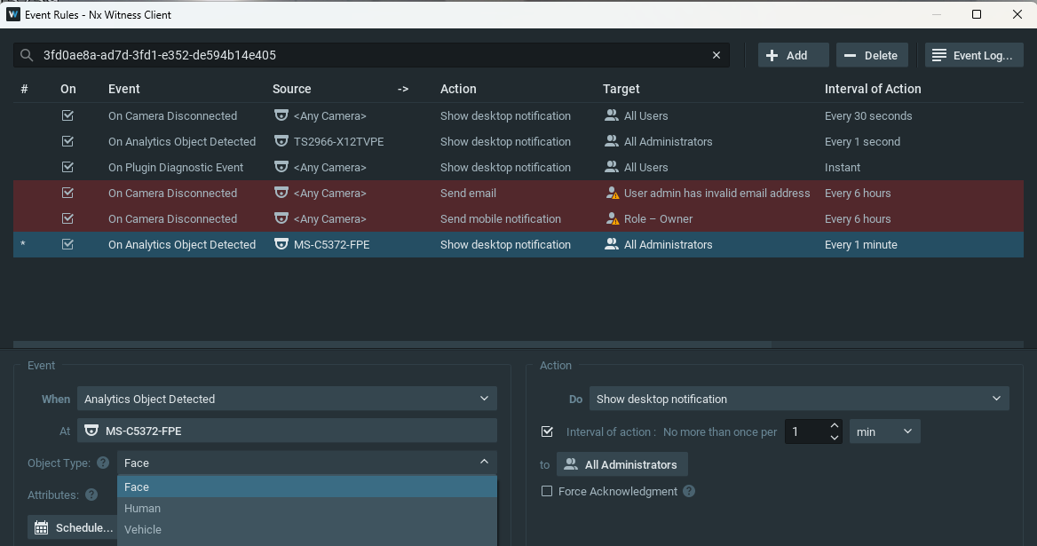Toggle first On Camera Disconnected rule checkbox
Viewport: 1037px width, 546px height.
[x=67, y=115]
